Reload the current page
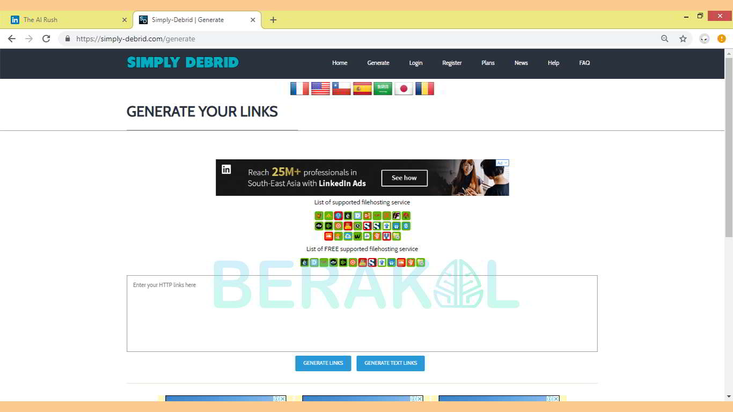The width and height of the screenshot is (733, 412). click(x=46, y=39)
